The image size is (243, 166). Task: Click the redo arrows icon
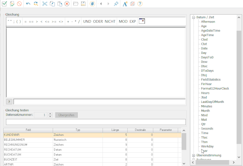pos(36,4)
